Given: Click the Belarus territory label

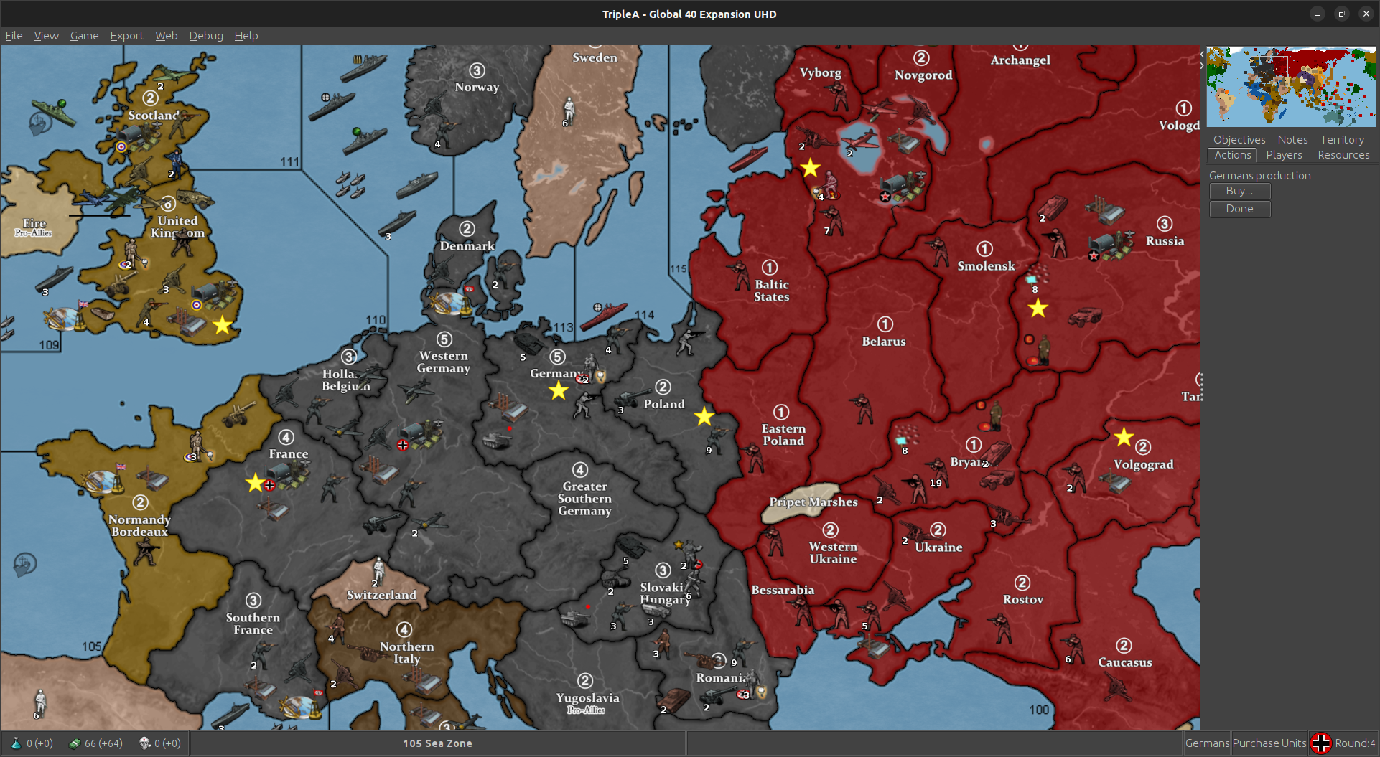Looking at the screenshot, I should pos(884,342).
